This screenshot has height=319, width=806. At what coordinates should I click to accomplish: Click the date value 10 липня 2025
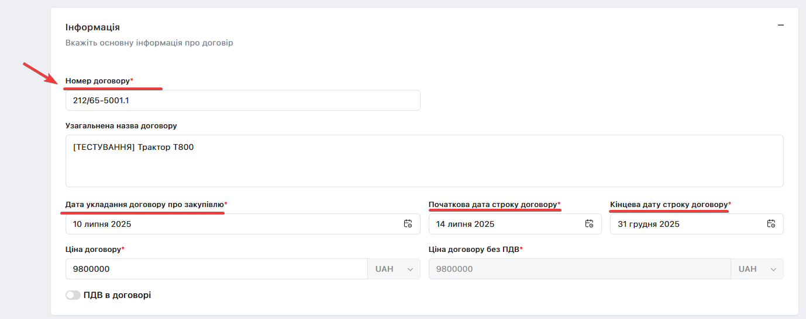coord(102,224)
